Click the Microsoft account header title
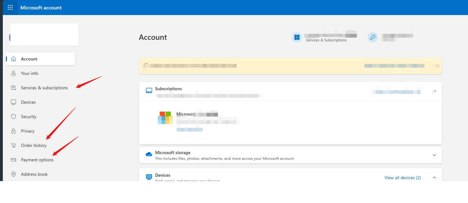The height and width of the screenshot is (203, 468). click(41, 8)
